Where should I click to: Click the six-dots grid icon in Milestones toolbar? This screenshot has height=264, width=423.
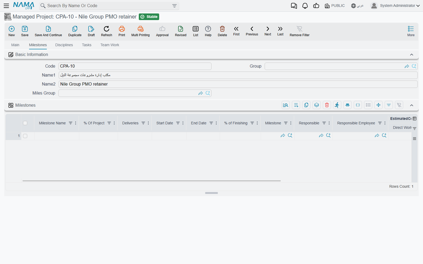point(368,105)
